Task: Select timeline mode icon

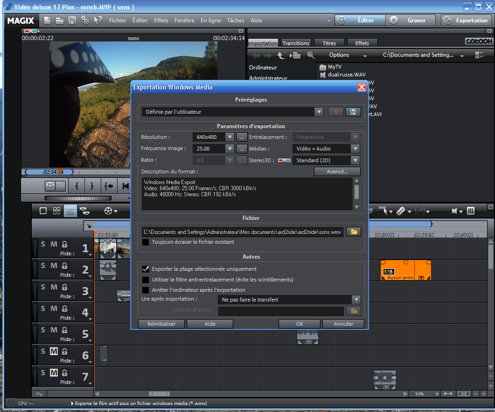Action: point(70,211)
